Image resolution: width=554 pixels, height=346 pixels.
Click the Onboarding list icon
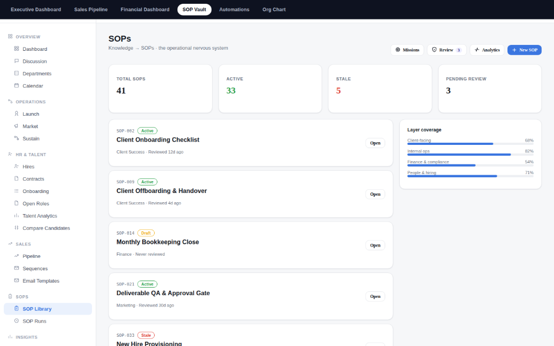click(x=17, y=191)
